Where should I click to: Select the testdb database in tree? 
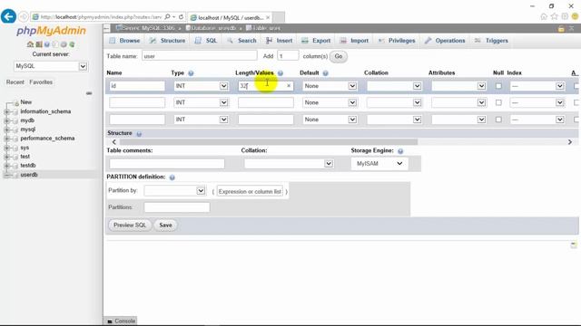[x=28, y=165]
